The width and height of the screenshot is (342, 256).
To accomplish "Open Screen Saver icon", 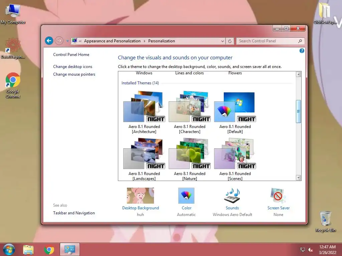I will coord(278,195).
